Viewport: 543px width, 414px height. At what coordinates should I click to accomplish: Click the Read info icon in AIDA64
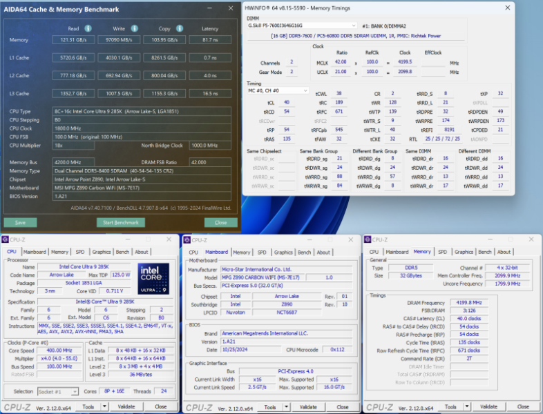88,28
